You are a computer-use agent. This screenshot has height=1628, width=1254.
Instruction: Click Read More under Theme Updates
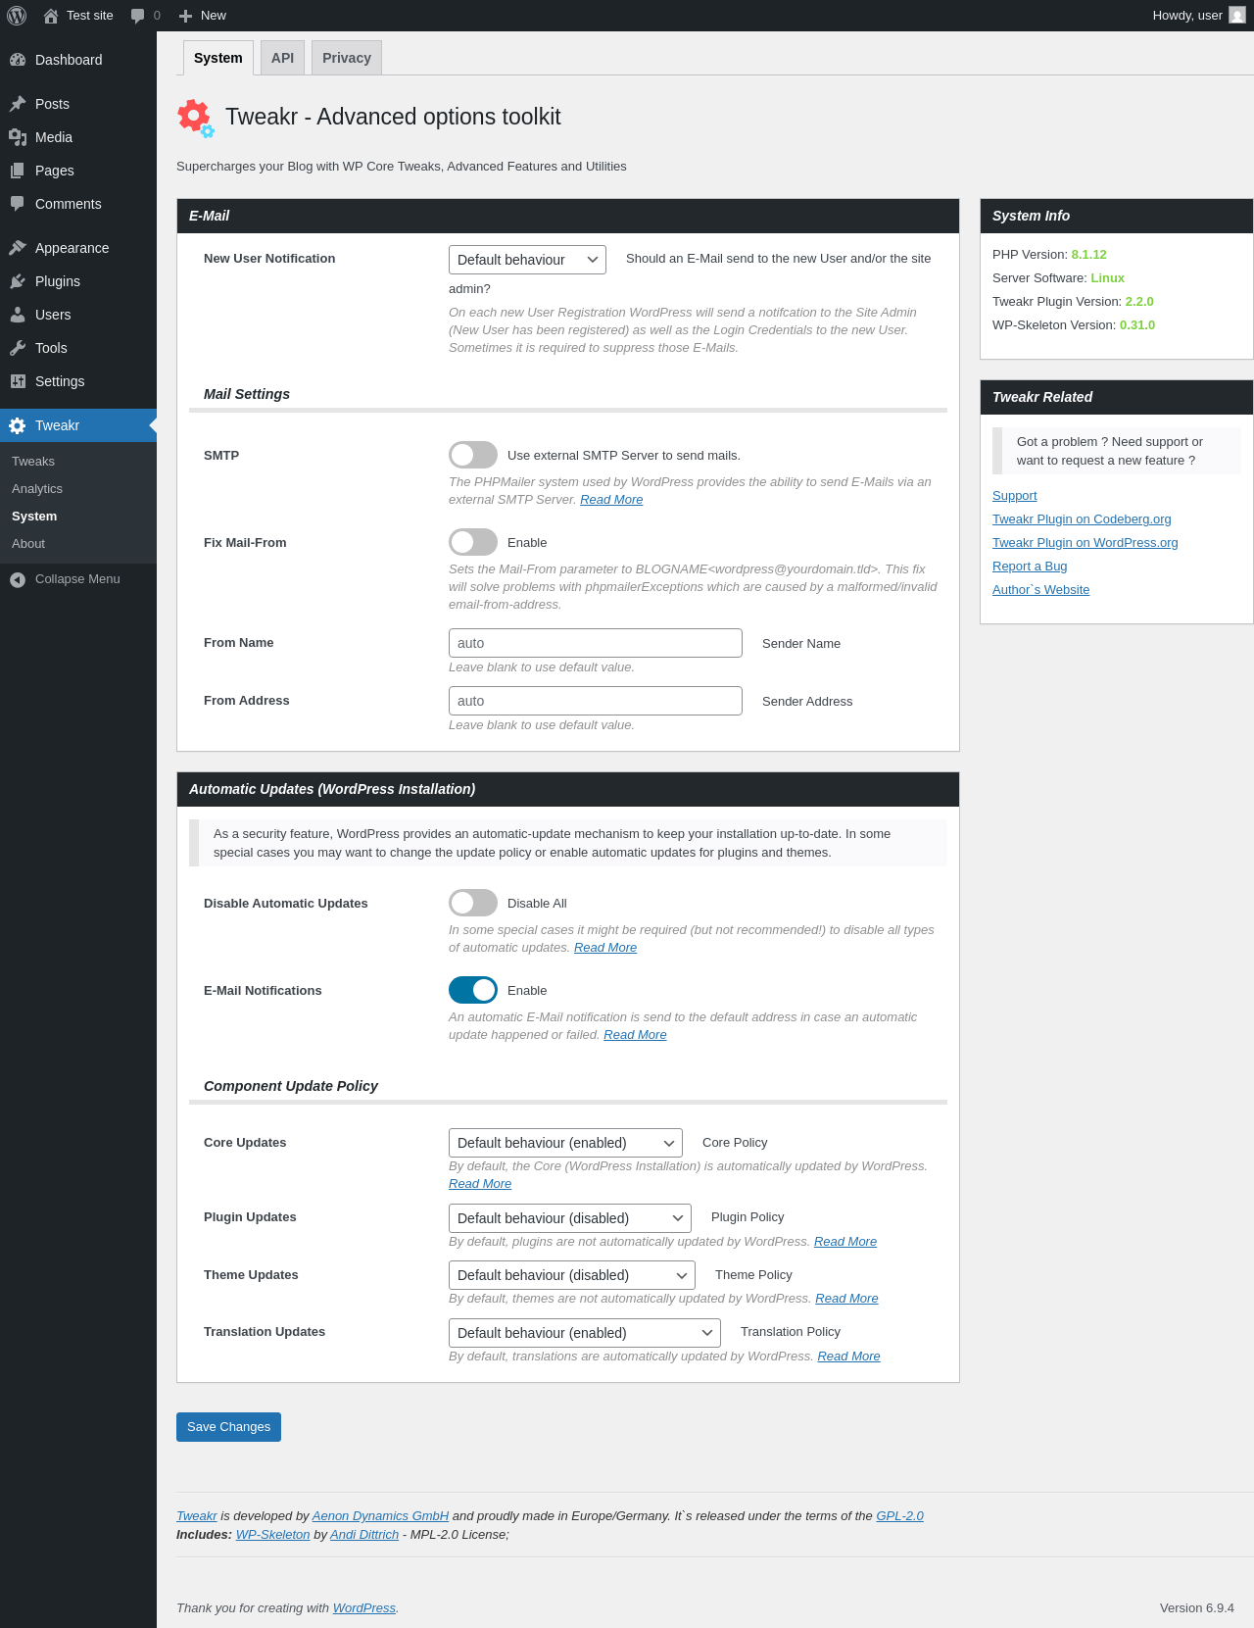pos(846,1299)
